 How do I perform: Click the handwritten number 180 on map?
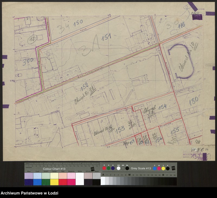click(194, 101)
